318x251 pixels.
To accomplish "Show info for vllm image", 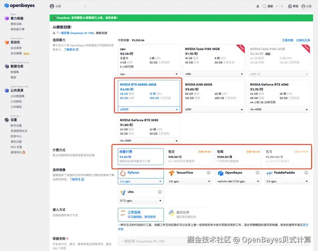I will tap(160, 192).
